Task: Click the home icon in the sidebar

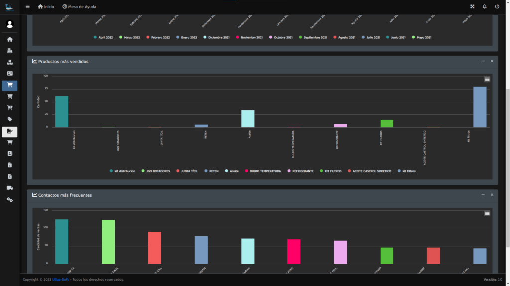Action: 10,39
